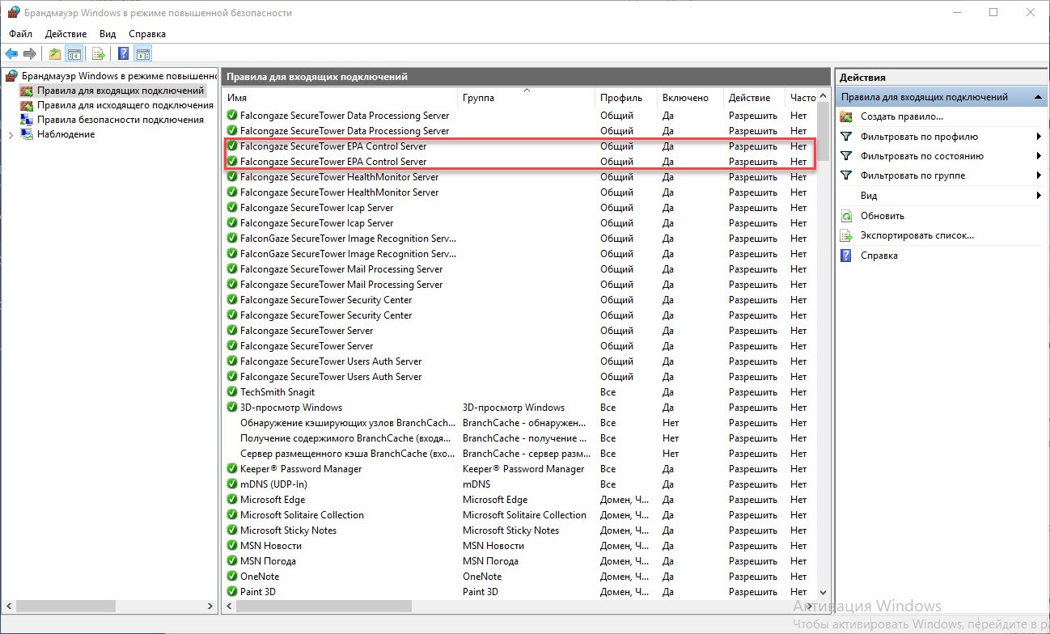Sort rules by the Группа column header
The width and height of the screenshot is (1050, 634).
click(527, 97)
